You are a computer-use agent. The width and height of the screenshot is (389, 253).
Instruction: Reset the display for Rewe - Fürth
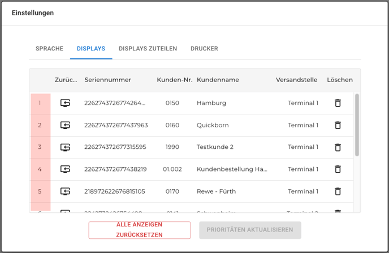click(x=66, y=191)
